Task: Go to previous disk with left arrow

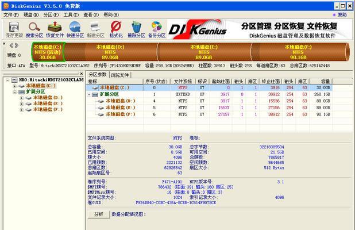Action: click(11, 45)
